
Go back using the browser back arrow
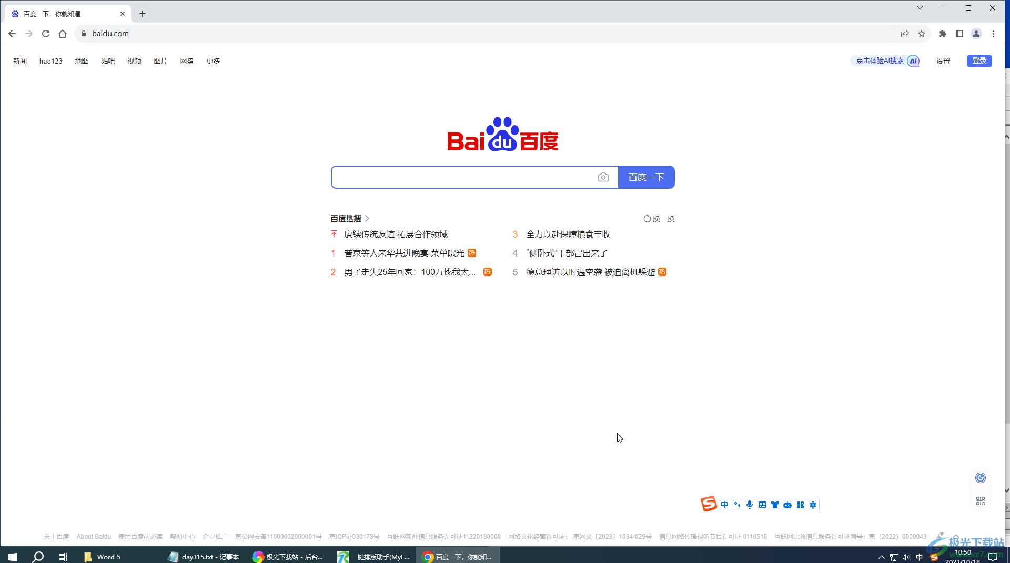coord(12,34)
